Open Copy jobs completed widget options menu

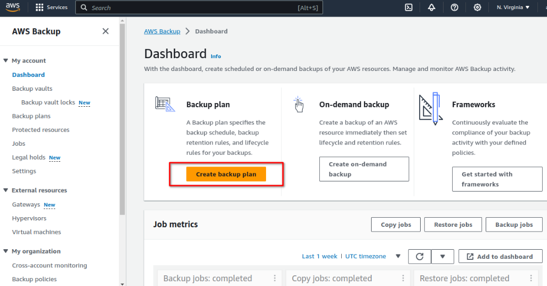[x=403, y=278]
